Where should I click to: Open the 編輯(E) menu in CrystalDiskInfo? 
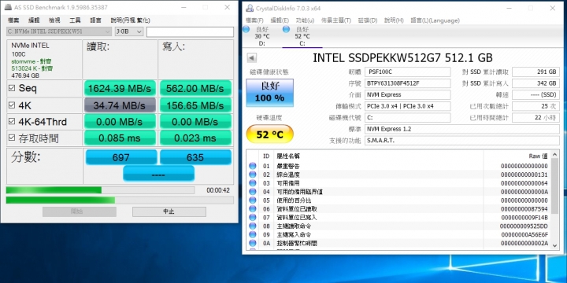point(280,20)
